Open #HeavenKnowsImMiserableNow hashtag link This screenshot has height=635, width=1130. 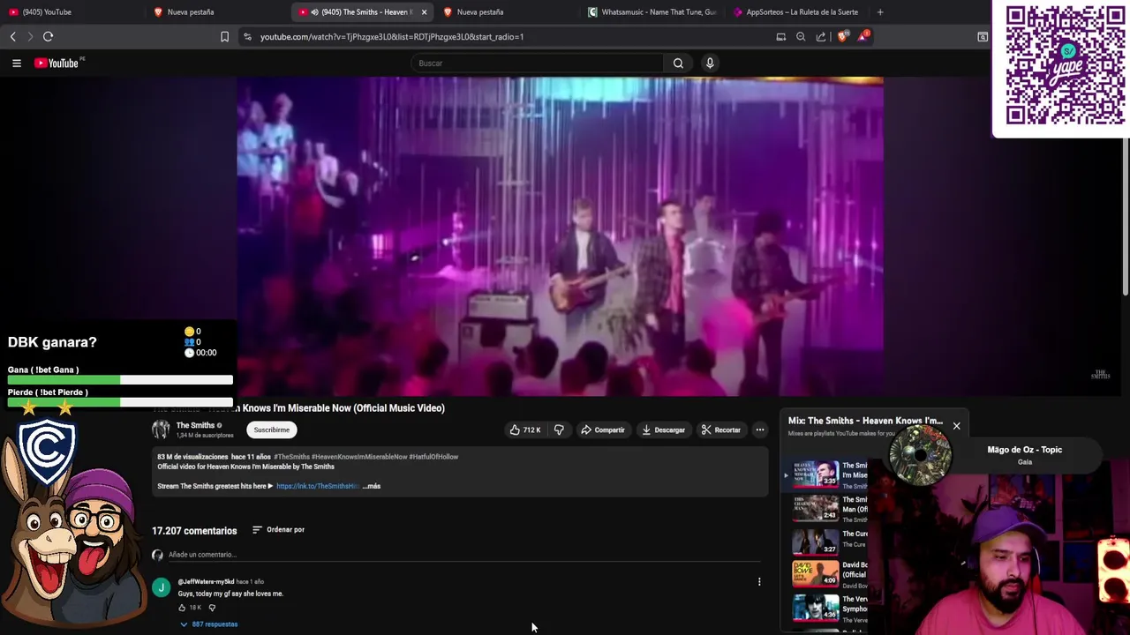coord(359,457)
